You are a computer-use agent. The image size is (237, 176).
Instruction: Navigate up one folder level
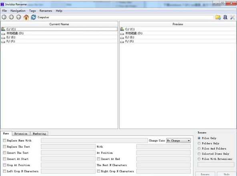tap(18, 17)
